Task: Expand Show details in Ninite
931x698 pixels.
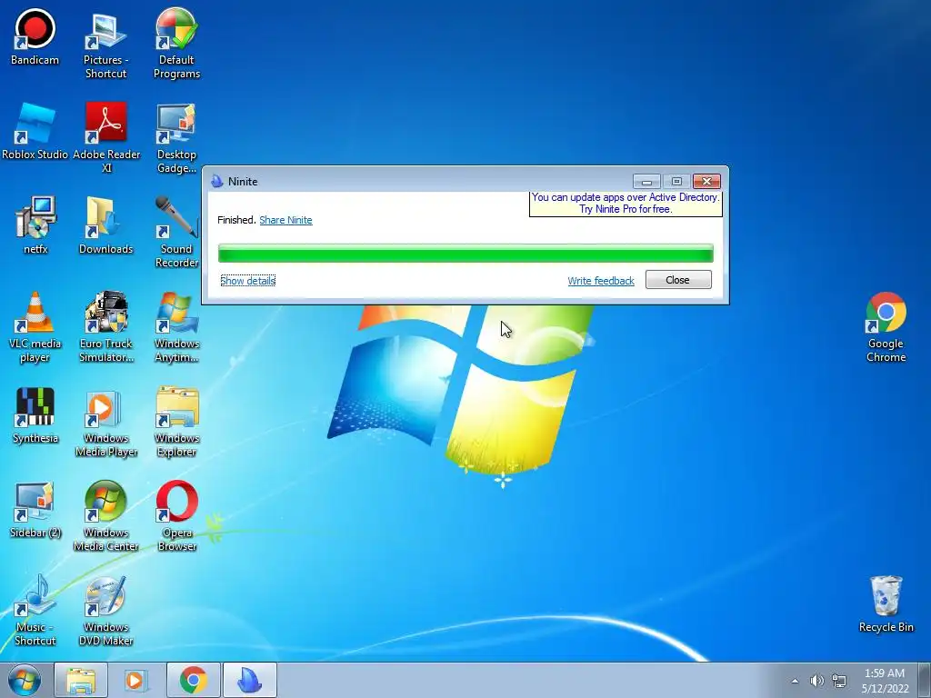Action: [247, 281]
